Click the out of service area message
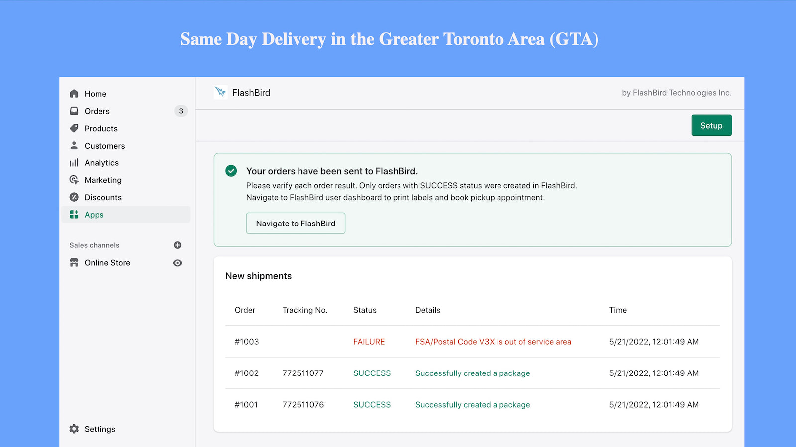The height and width of the screenshot is (447, 796). point(494,342)
